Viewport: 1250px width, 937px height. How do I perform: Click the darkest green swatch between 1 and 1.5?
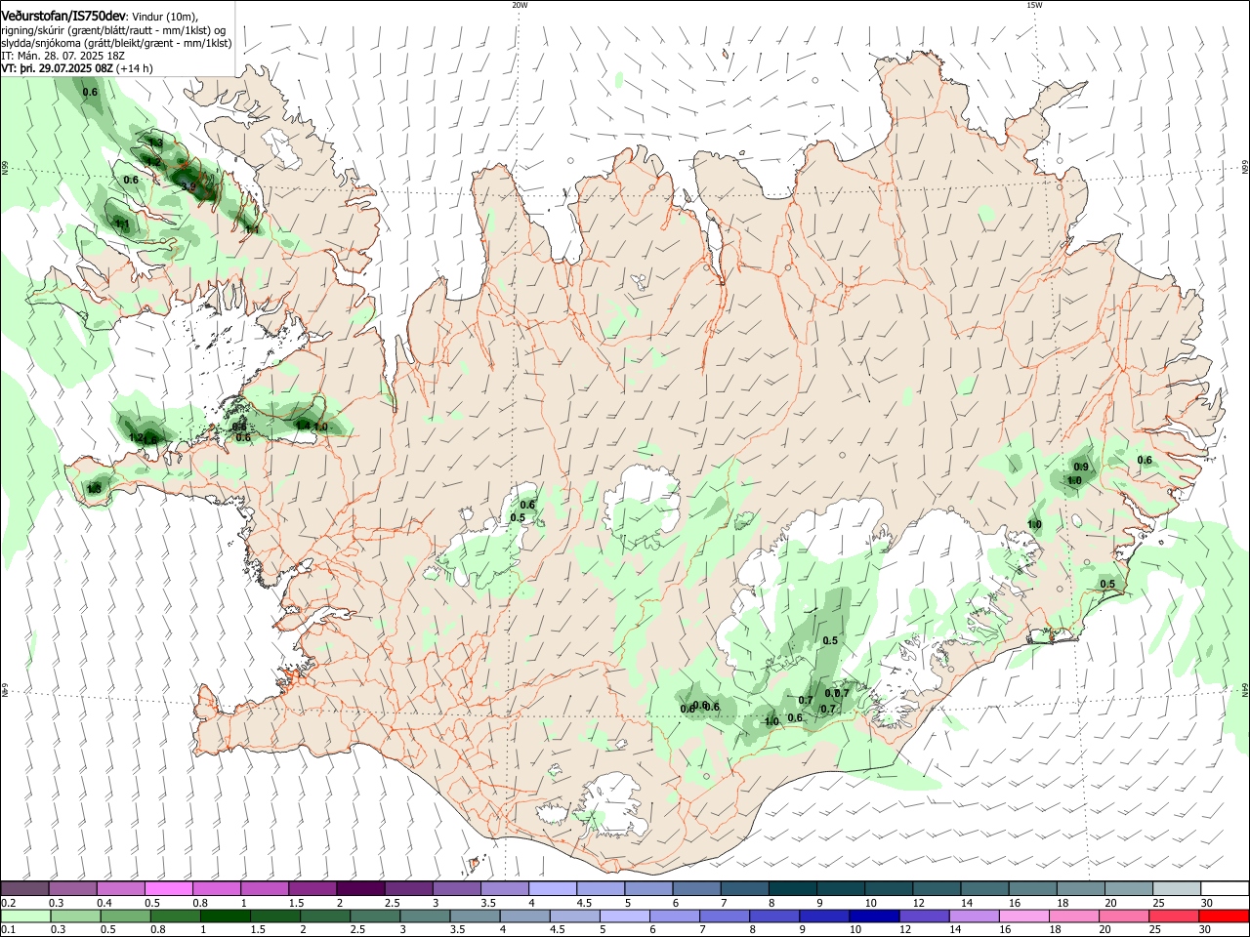[x=224, y=917]
